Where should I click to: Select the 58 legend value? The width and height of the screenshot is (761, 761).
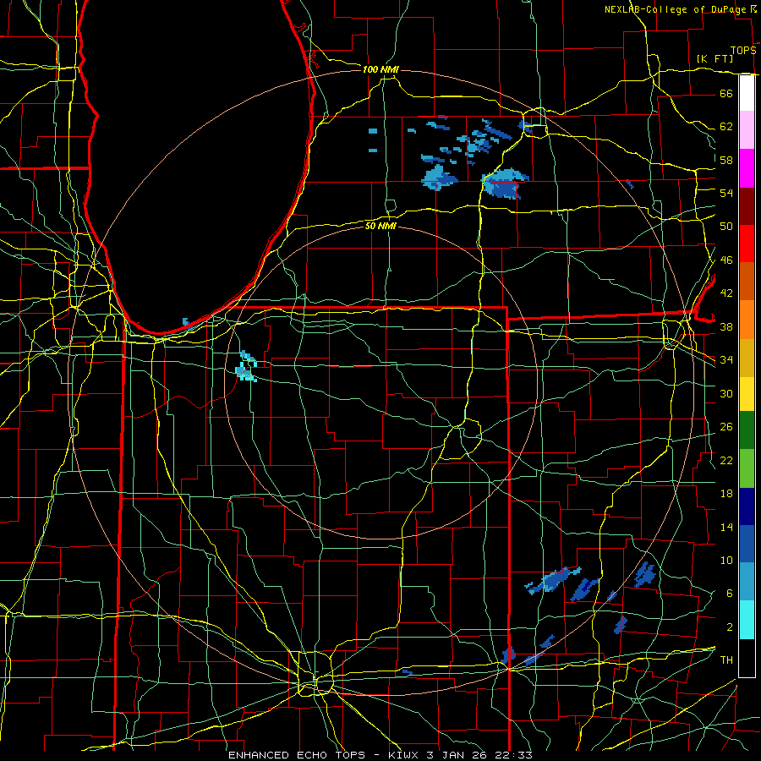point(726,160)
